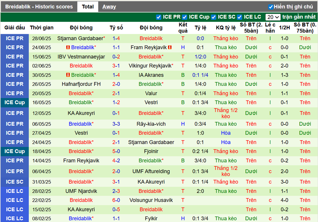Uncheck the ICE Cup filter checkbox
The width and height of the screenshot is (318, 222).
(x=185, y=17)
